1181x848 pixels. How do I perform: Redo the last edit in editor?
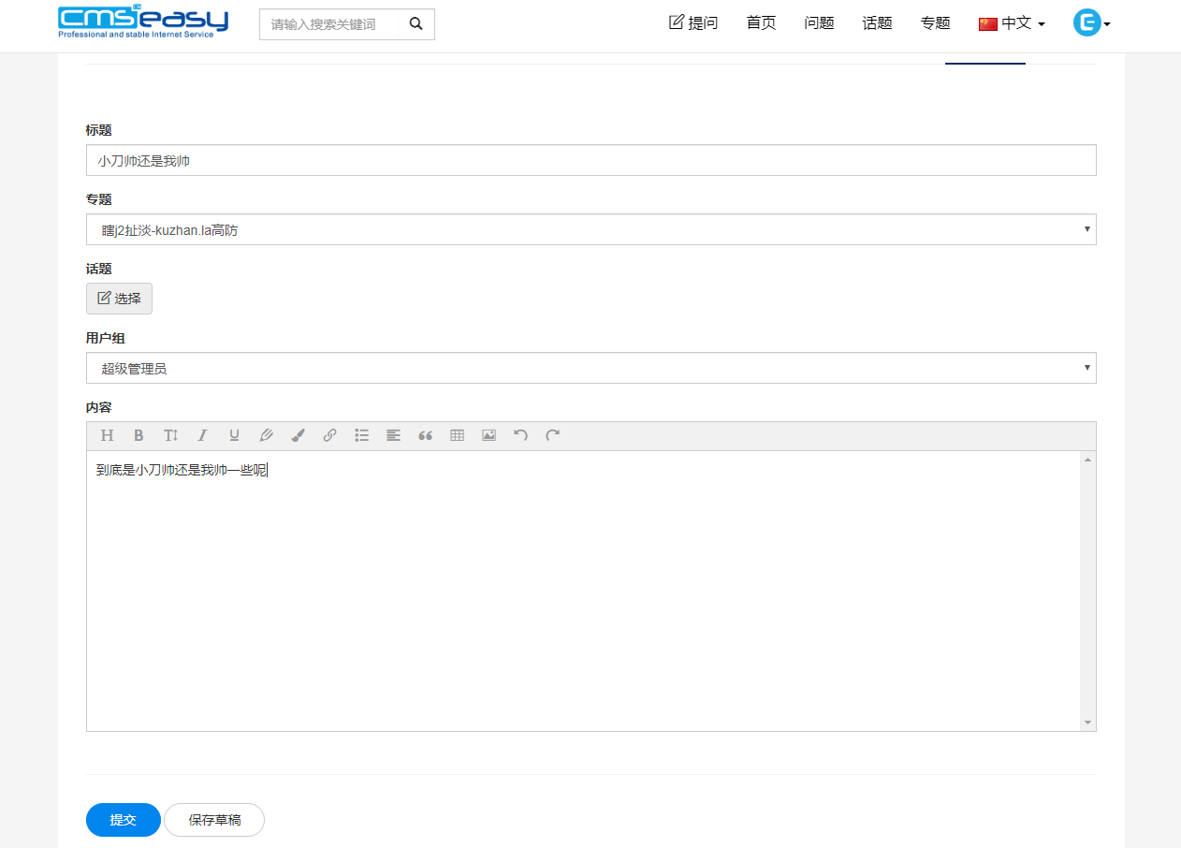[x=552, y=435]
